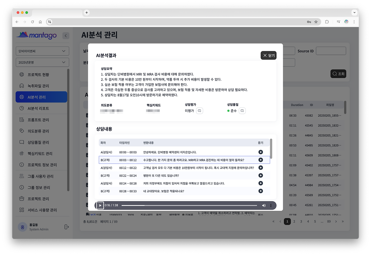The image size is (371, 255).
Task: Open 녹취파일 관리 via headphones icon
Action: tap(22, 86)
